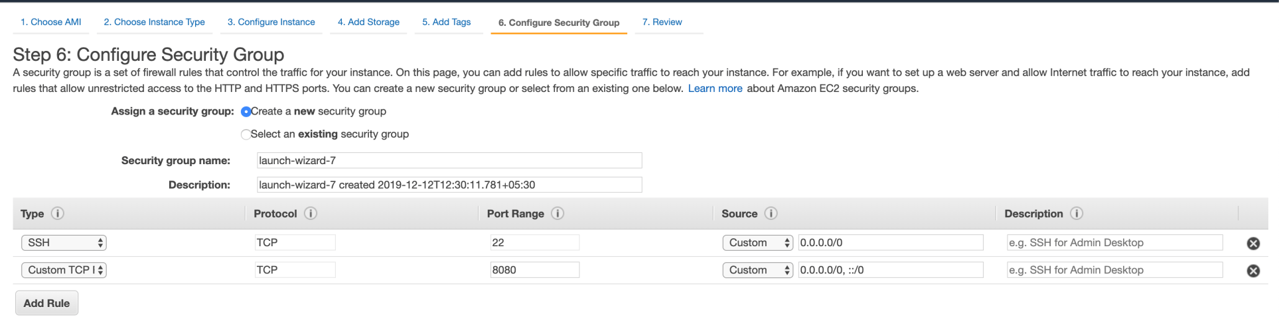Click the info icon next to Type
Viewport: 1279px width, 323px height.
(x=58, y=213)
